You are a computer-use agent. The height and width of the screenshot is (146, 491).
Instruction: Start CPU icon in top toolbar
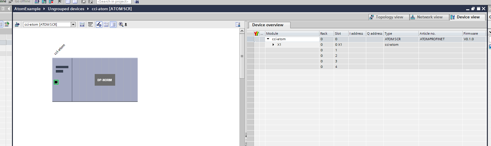(x=44, y=1)
